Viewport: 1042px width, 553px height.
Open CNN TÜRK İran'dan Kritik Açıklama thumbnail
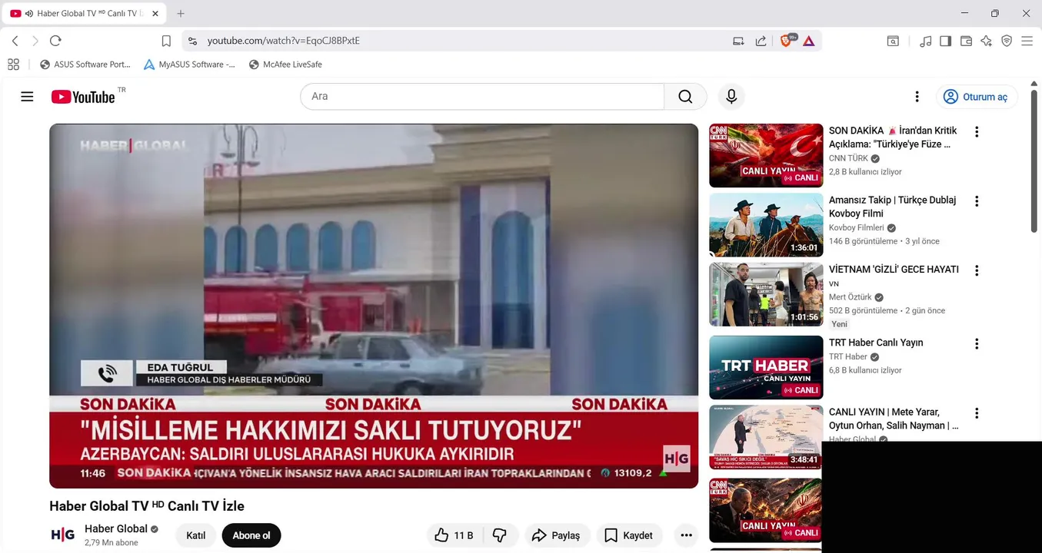pyautogui.click(x=766, y=155)
